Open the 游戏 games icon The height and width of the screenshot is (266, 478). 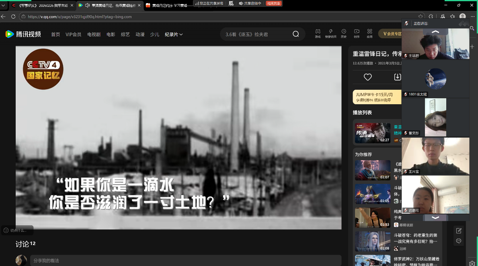[x=318, y=32]
